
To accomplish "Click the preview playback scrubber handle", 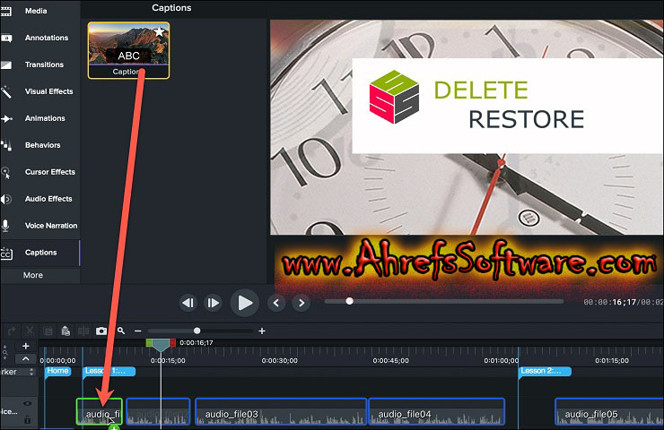I will 349,302.
